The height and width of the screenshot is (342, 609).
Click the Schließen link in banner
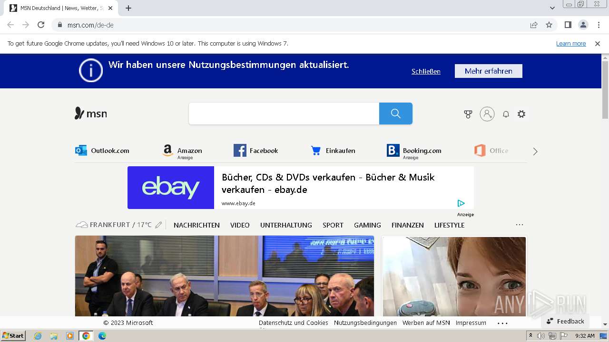point(426,71)
